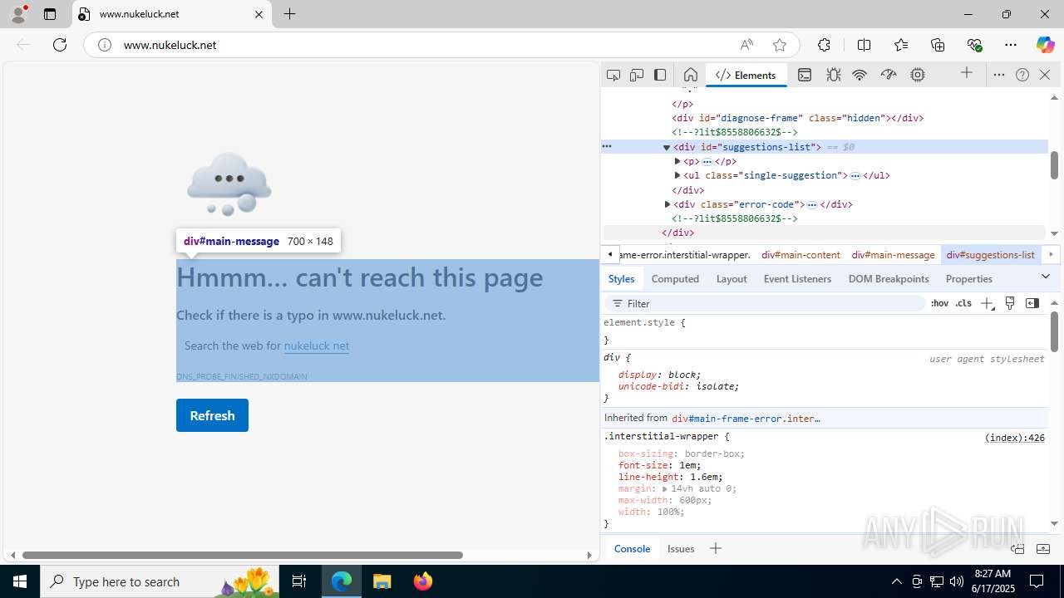Click the blue Refresh button
The height and width of the screenshot is (598, 1064).
pos(212,415)
